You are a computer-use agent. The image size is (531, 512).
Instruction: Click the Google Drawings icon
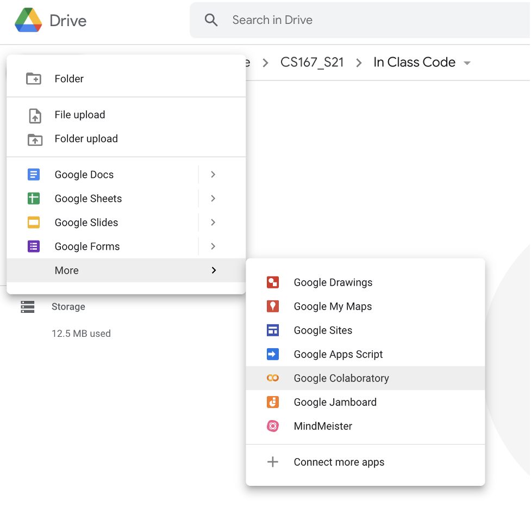coord(273,282)
